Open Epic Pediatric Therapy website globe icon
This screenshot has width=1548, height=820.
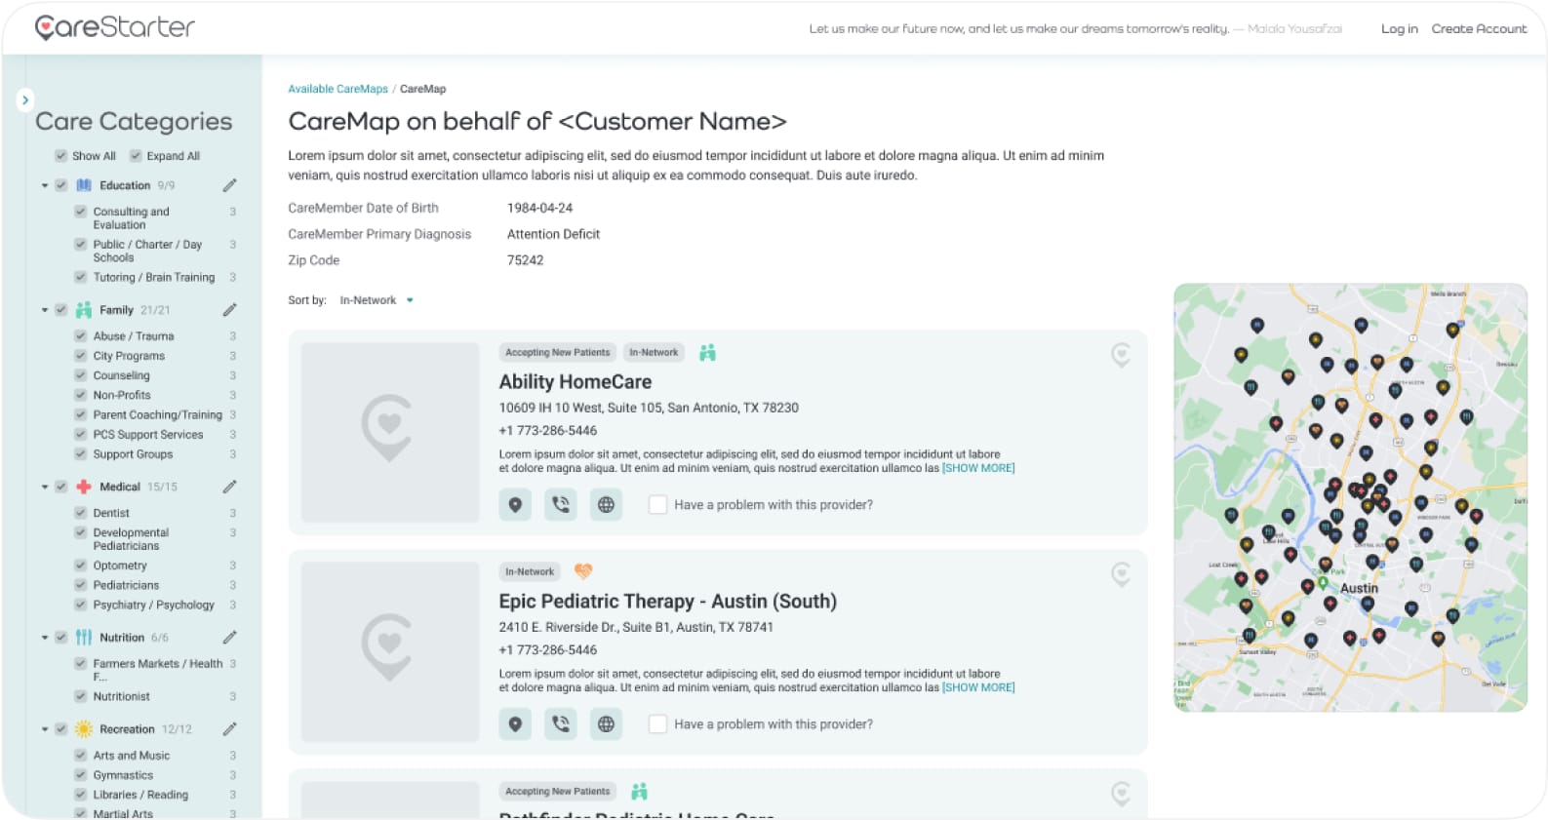pyautogui.click(x=606, y=724)
